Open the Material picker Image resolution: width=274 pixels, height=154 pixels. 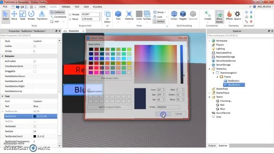click(129, 16)
